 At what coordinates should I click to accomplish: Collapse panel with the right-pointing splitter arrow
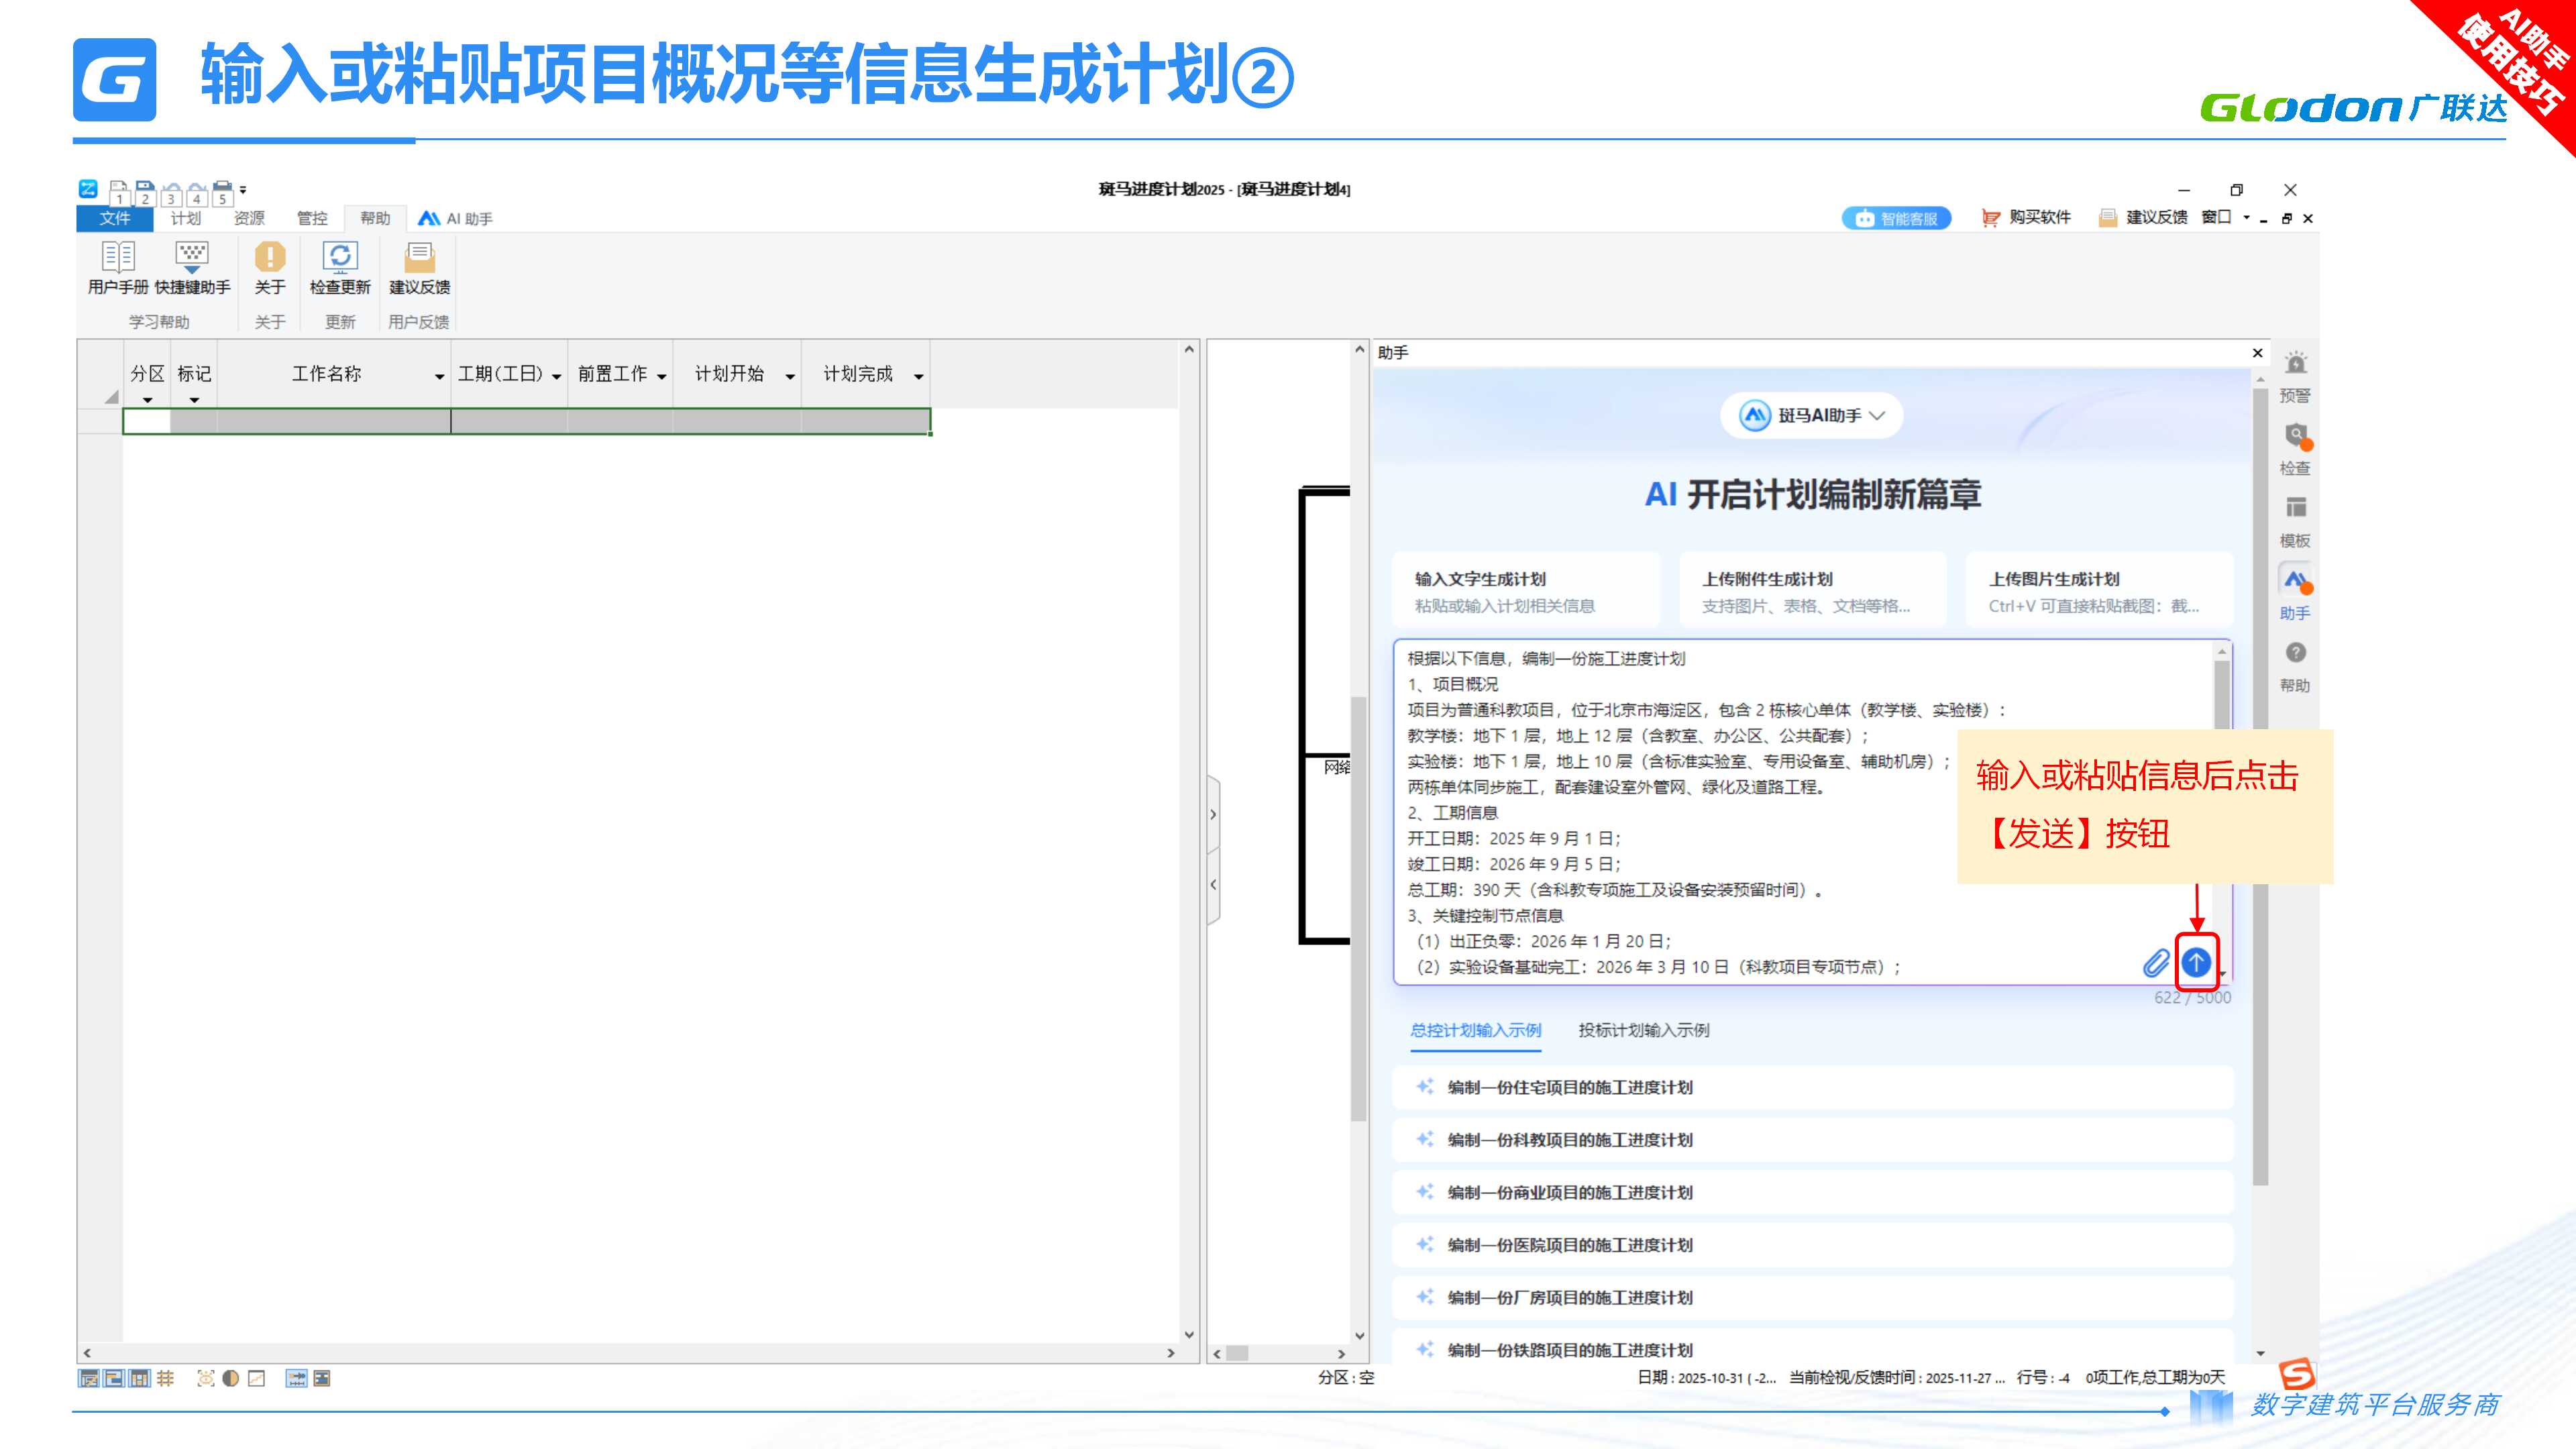[1213, 814]
